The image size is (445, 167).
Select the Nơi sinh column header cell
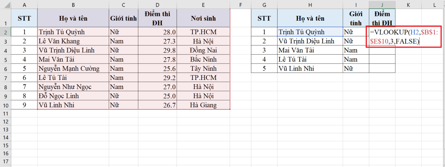point(203,18)
